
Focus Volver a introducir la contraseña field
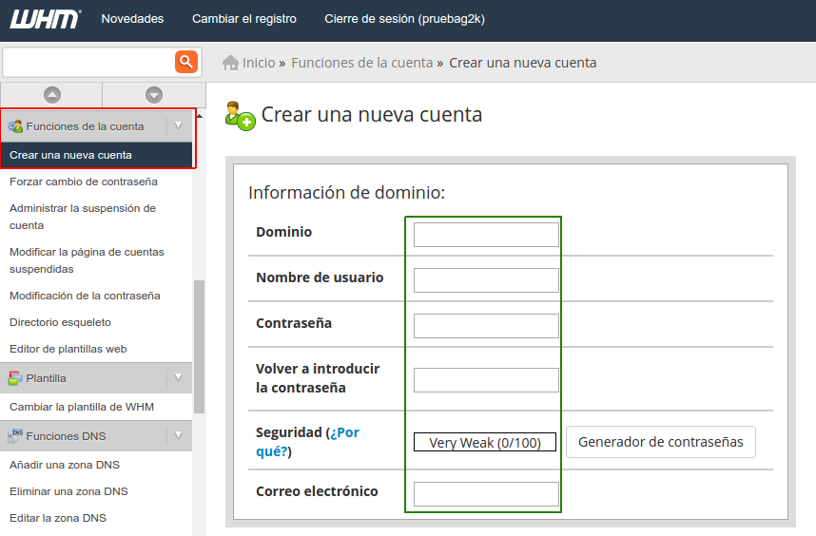[486, 380]
